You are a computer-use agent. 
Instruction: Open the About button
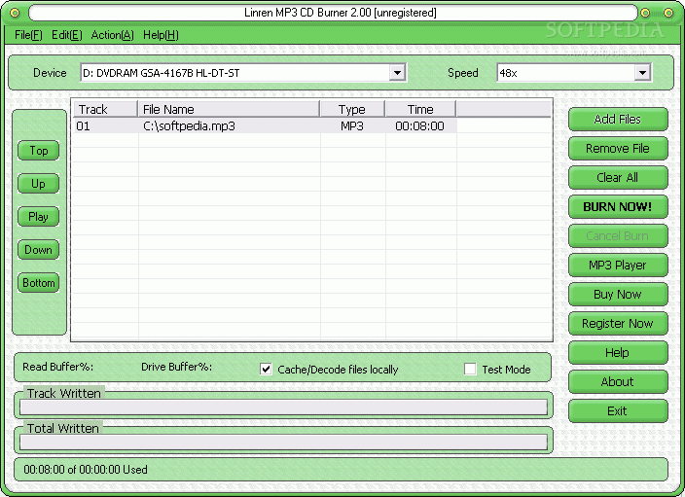coord(618,381)
